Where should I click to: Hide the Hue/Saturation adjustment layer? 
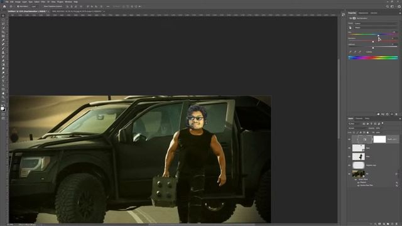pos(349,139)
